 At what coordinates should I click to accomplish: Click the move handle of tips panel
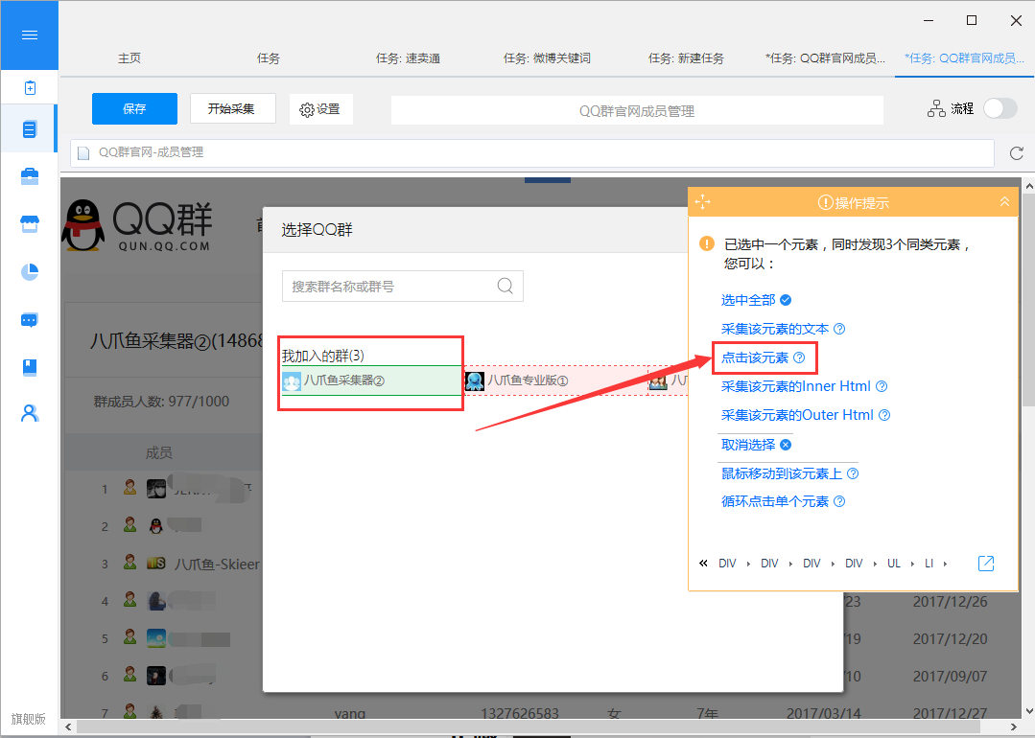tap(703, 201)
